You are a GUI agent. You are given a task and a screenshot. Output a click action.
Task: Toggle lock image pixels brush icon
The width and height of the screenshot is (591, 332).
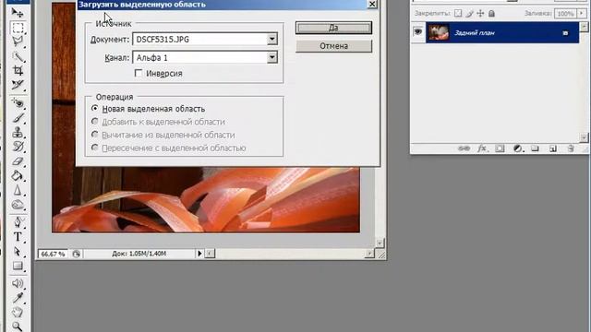click(469, 14)
